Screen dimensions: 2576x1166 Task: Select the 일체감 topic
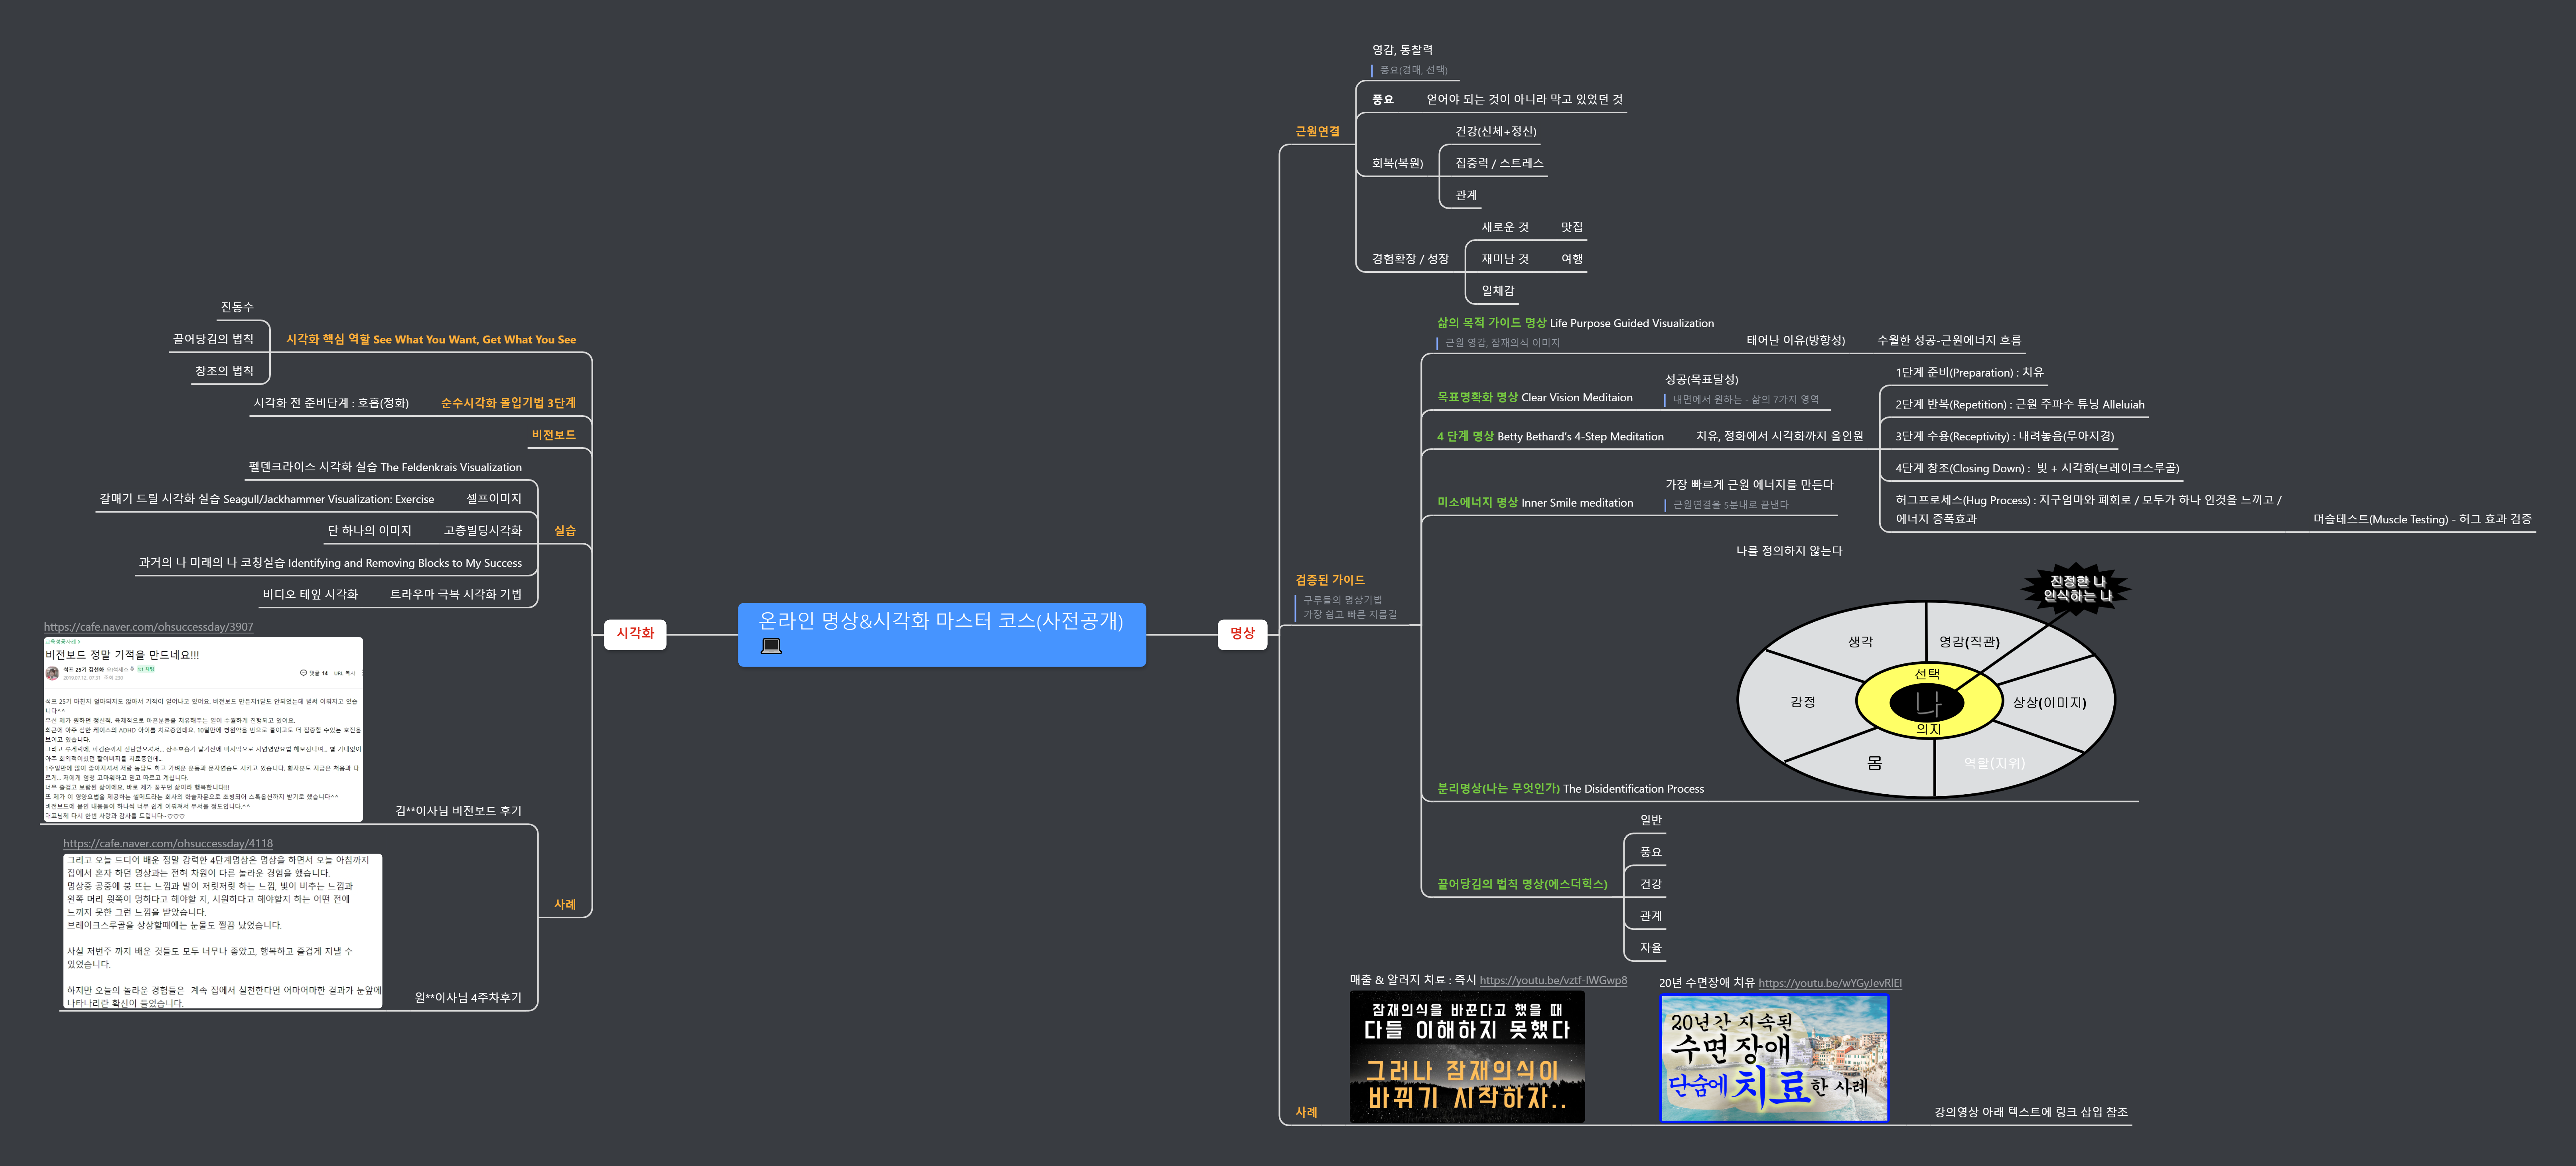tap(1498, 291)
